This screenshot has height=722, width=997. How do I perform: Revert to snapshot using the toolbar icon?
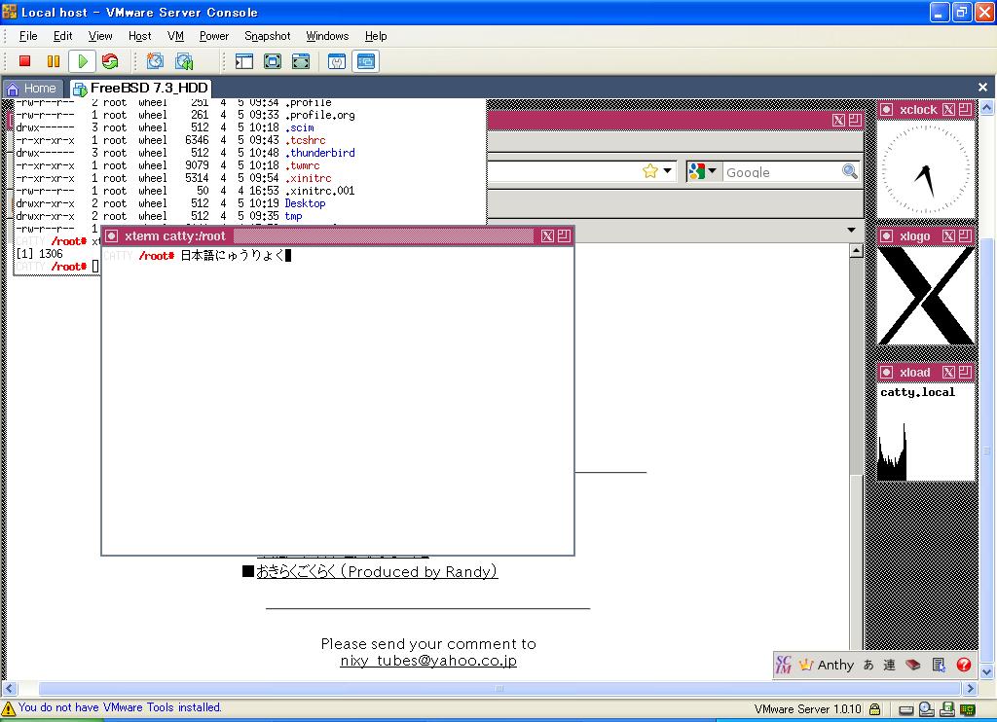184,61
